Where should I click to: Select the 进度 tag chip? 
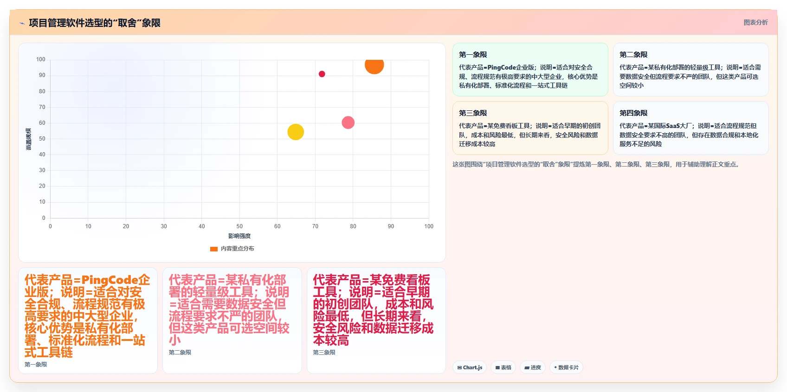coord(533,367)
